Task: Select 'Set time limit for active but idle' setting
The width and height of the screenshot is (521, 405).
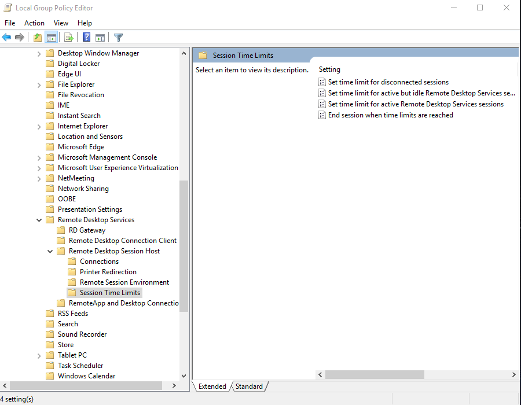Action: tap(421, 93)
